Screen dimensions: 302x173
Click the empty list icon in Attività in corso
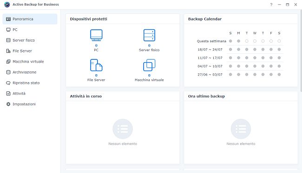(123, 129)
